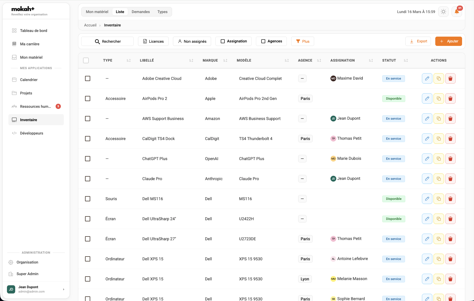Click the notification bell icon

457,12
